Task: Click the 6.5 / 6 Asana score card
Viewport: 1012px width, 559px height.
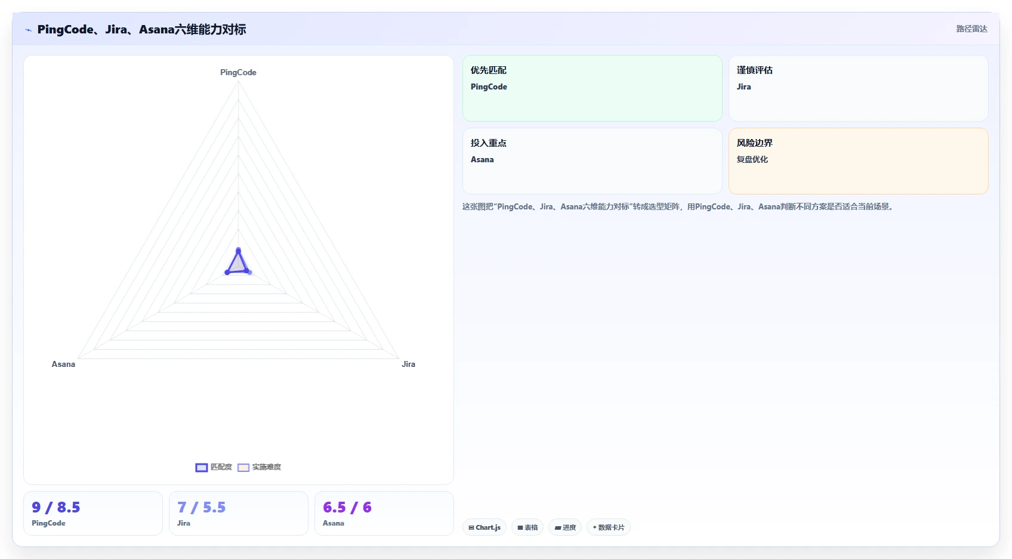Action: (384, 514)
